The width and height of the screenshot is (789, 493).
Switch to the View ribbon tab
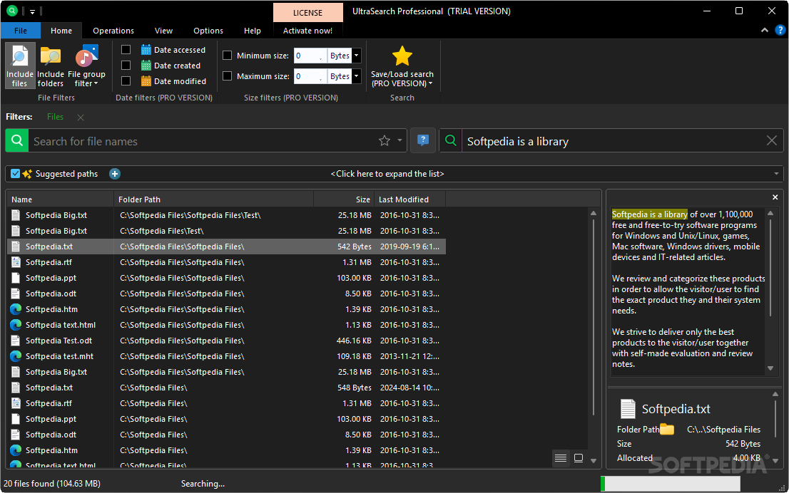163,31
